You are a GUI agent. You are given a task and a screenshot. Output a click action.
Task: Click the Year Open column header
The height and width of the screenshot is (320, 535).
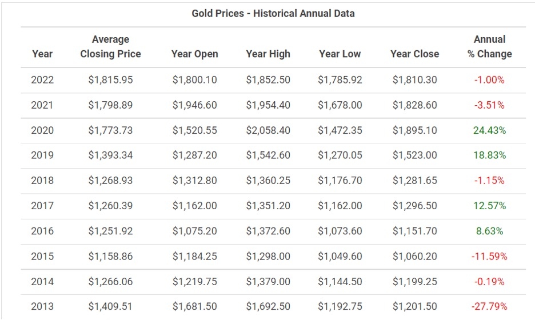(x=194, y=54)
